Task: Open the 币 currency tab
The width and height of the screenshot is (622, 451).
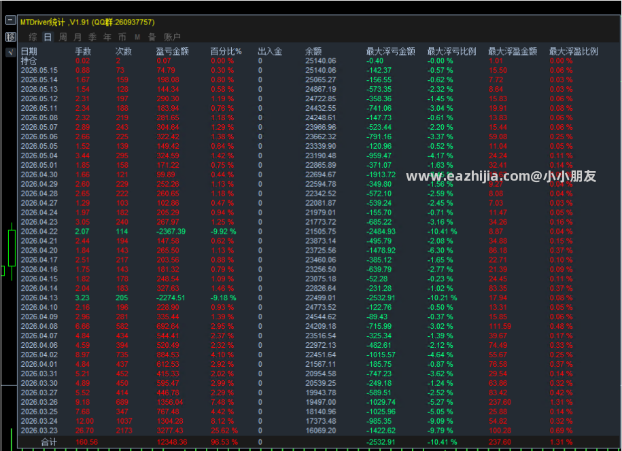Action: coord(122,37)
